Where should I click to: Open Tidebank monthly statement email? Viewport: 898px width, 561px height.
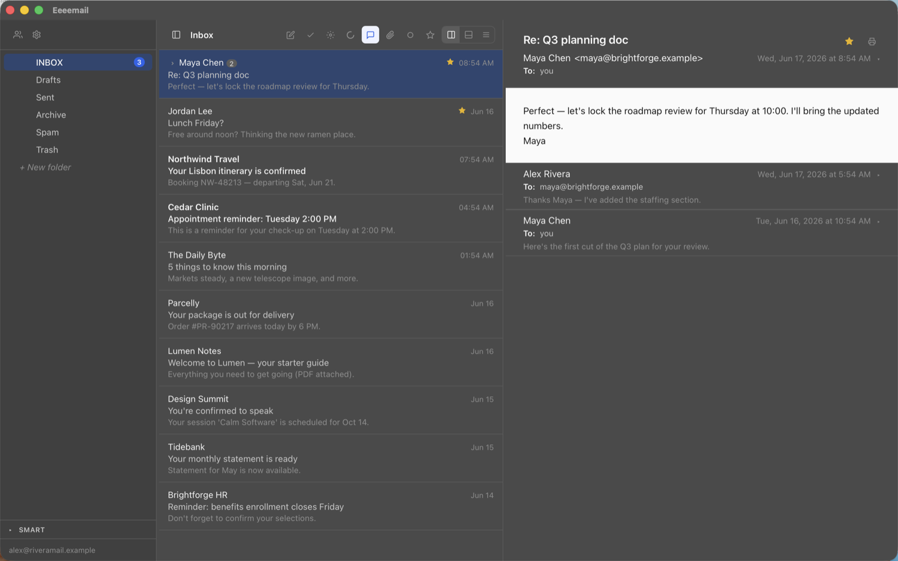[x=330, y=458]
